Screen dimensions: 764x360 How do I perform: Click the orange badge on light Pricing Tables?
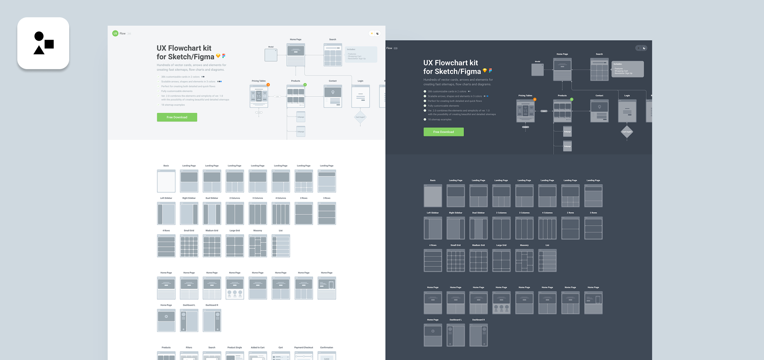tap(268, 85)
